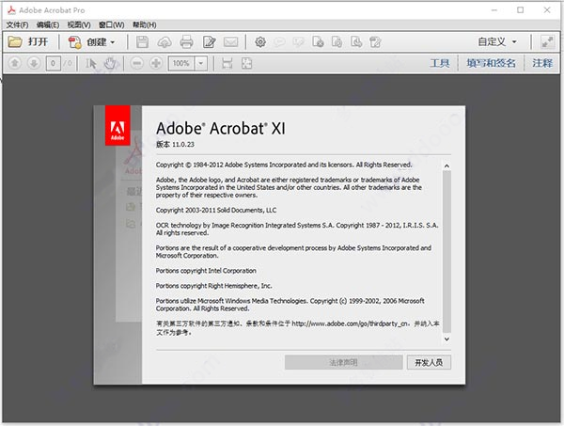
Task: Click the fullscreen expand arrows icon
Action: click(x=547, y=42)
